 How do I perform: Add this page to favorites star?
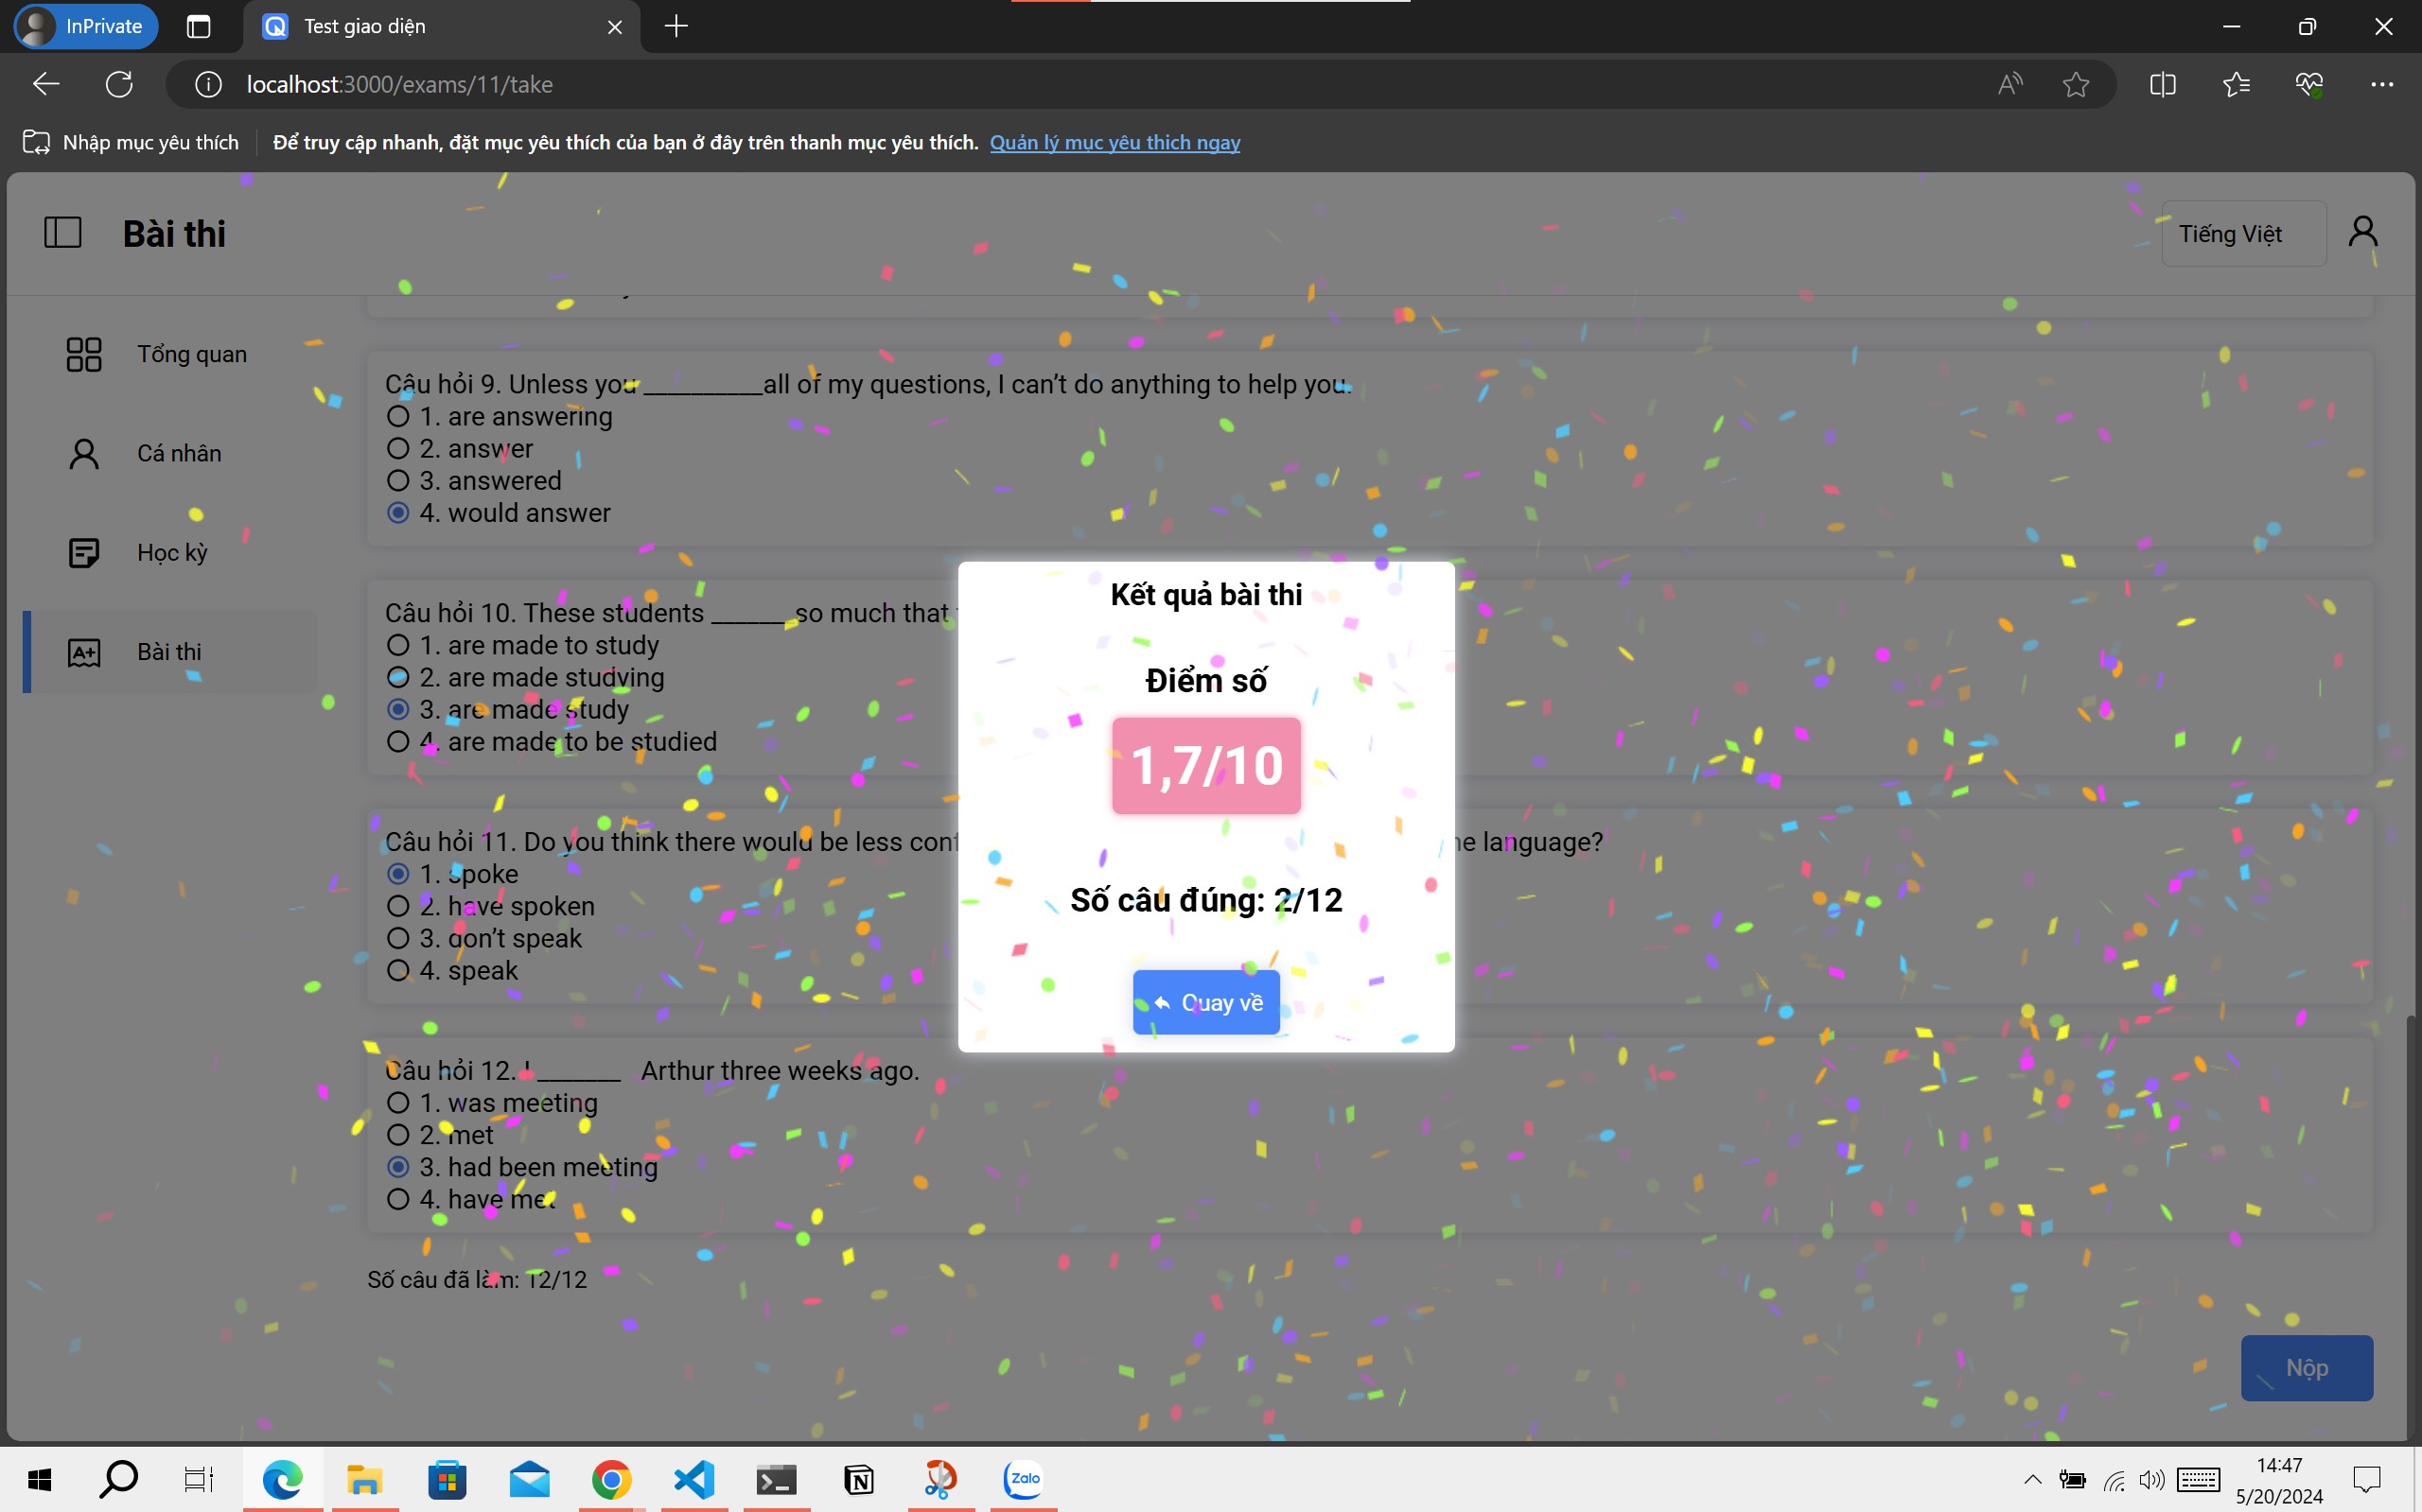(2075, 85)
